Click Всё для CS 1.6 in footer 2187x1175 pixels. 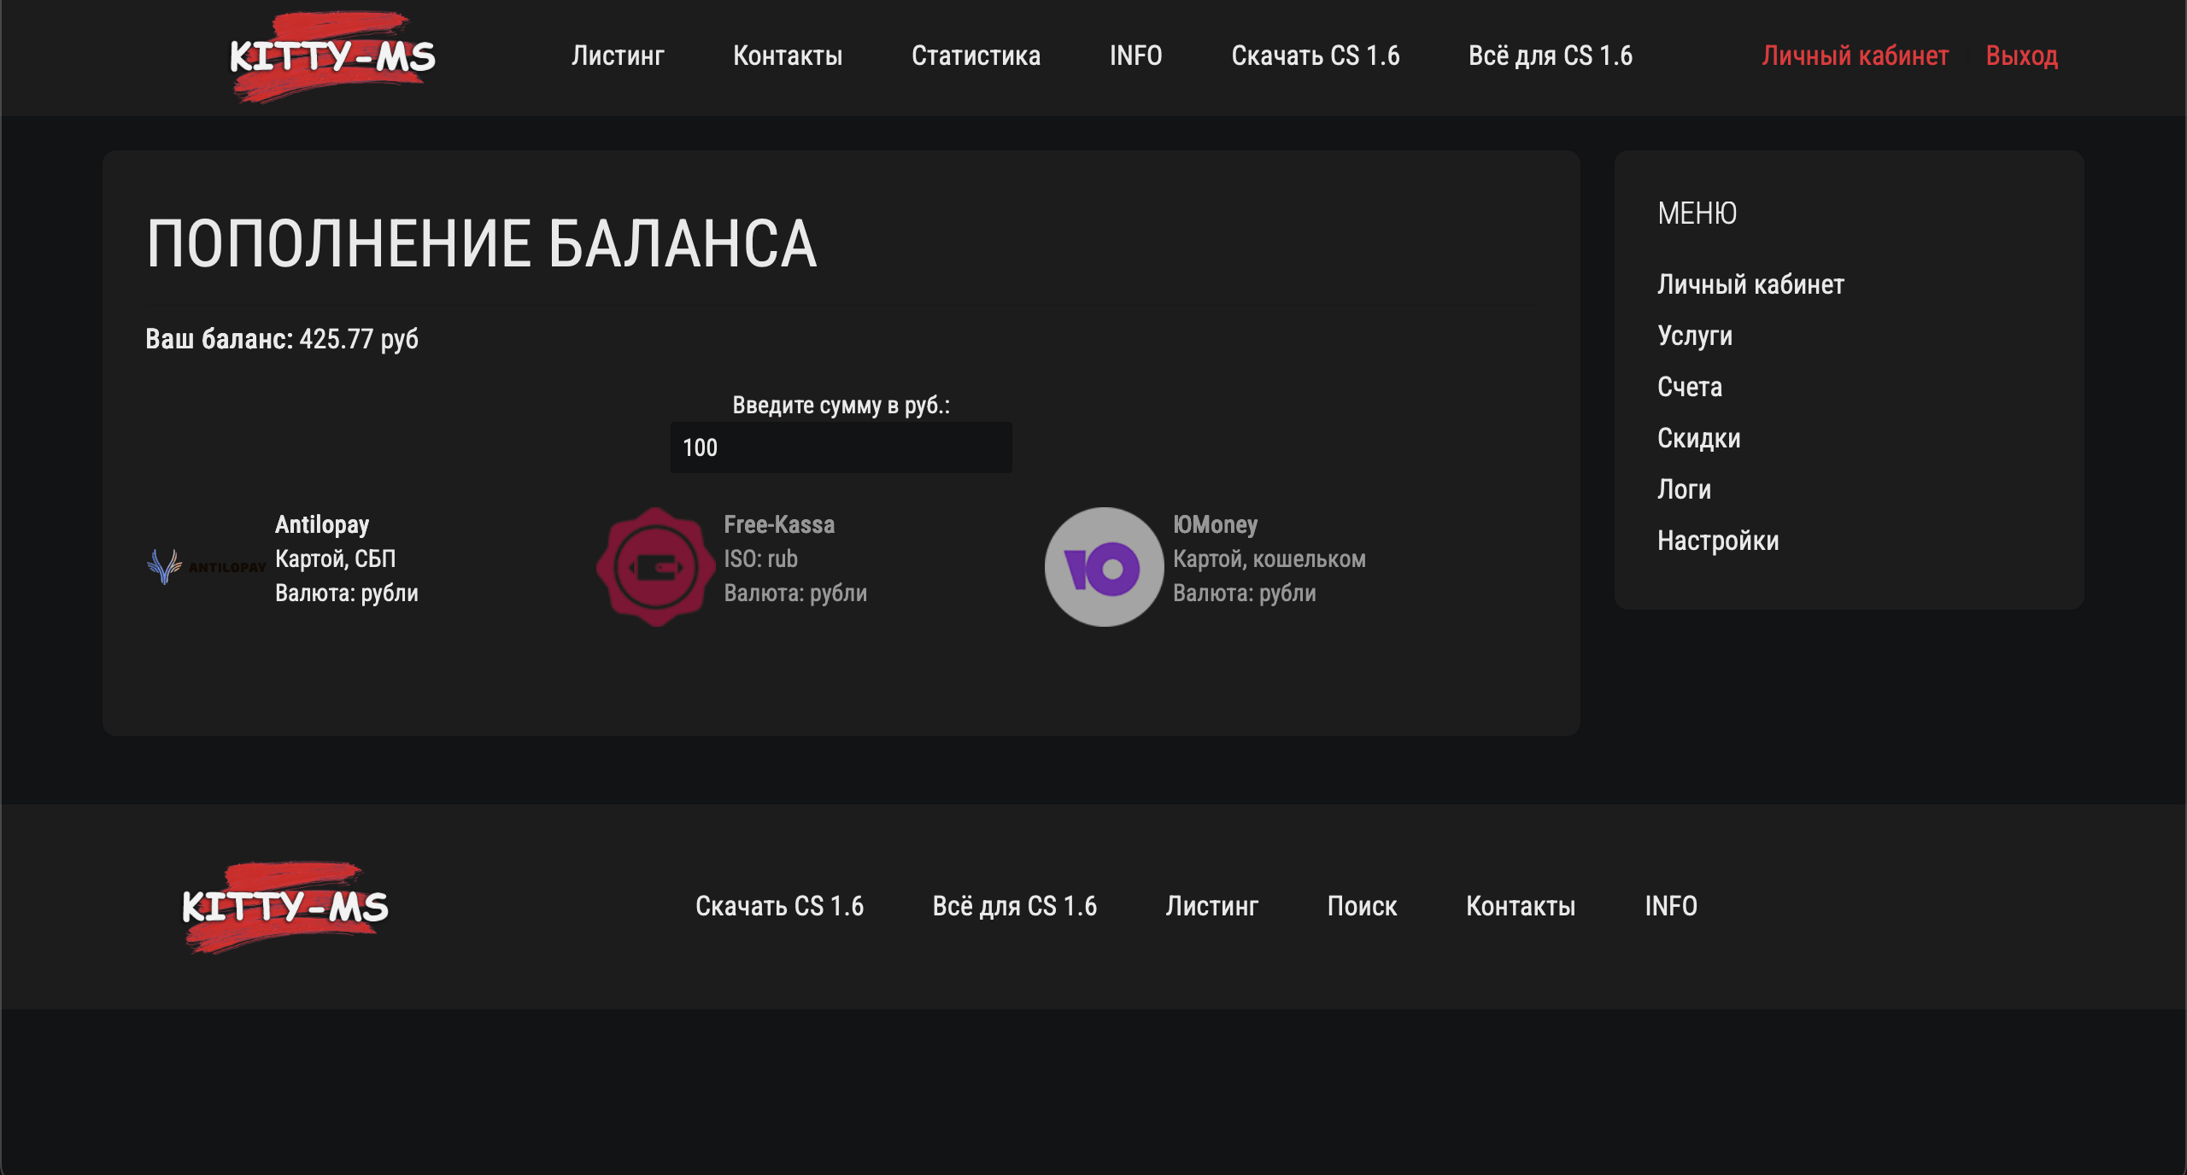[x=1014, y=906]
